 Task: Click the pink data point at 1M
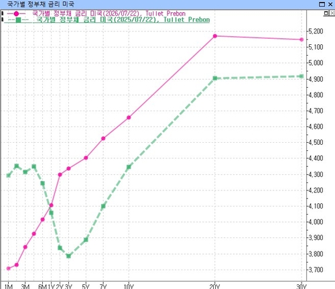(9, 268)
